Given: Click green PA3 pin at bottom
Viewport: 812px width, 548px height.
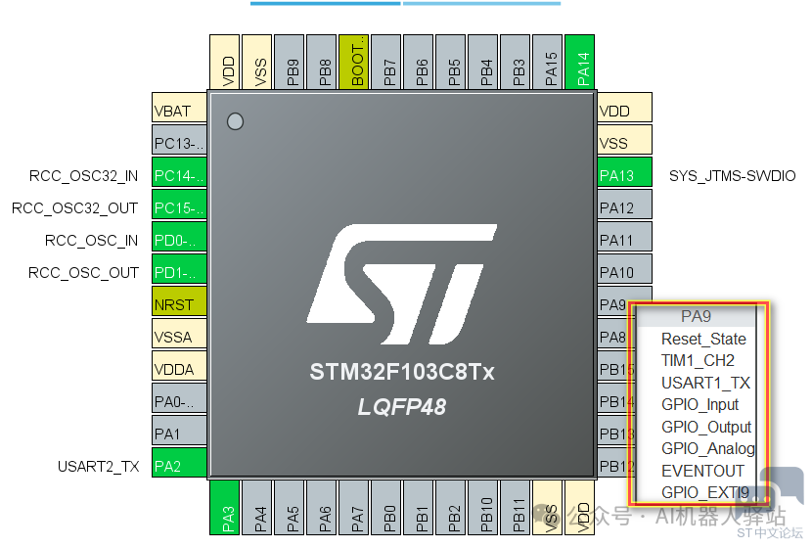Looking at the screenshot, I should click(x=225, y=508).
